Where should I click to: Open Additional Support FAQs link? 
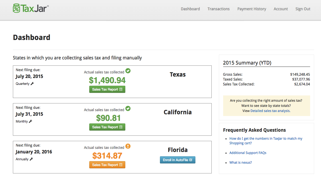coord(248,153)
